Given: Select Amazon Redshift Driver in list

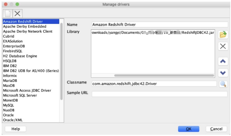Looking at the screenshot, I should pos(31,21).
